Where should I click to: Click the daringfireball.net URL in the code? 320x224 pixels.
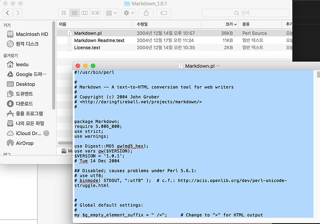pyautogui.click(x=140, y=102)
